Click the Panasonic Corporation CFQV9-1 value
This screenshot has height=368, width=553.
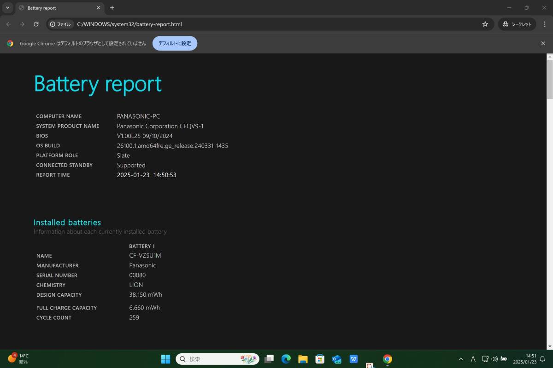pyautogui.click(x=160, y=126)
